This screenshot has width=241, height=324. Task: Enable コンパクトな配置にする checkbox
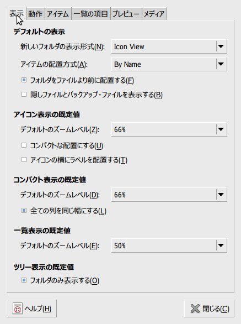click(24, 145)
